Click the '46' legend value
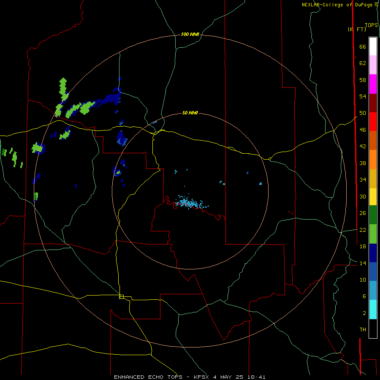 [x=363, y=130]
